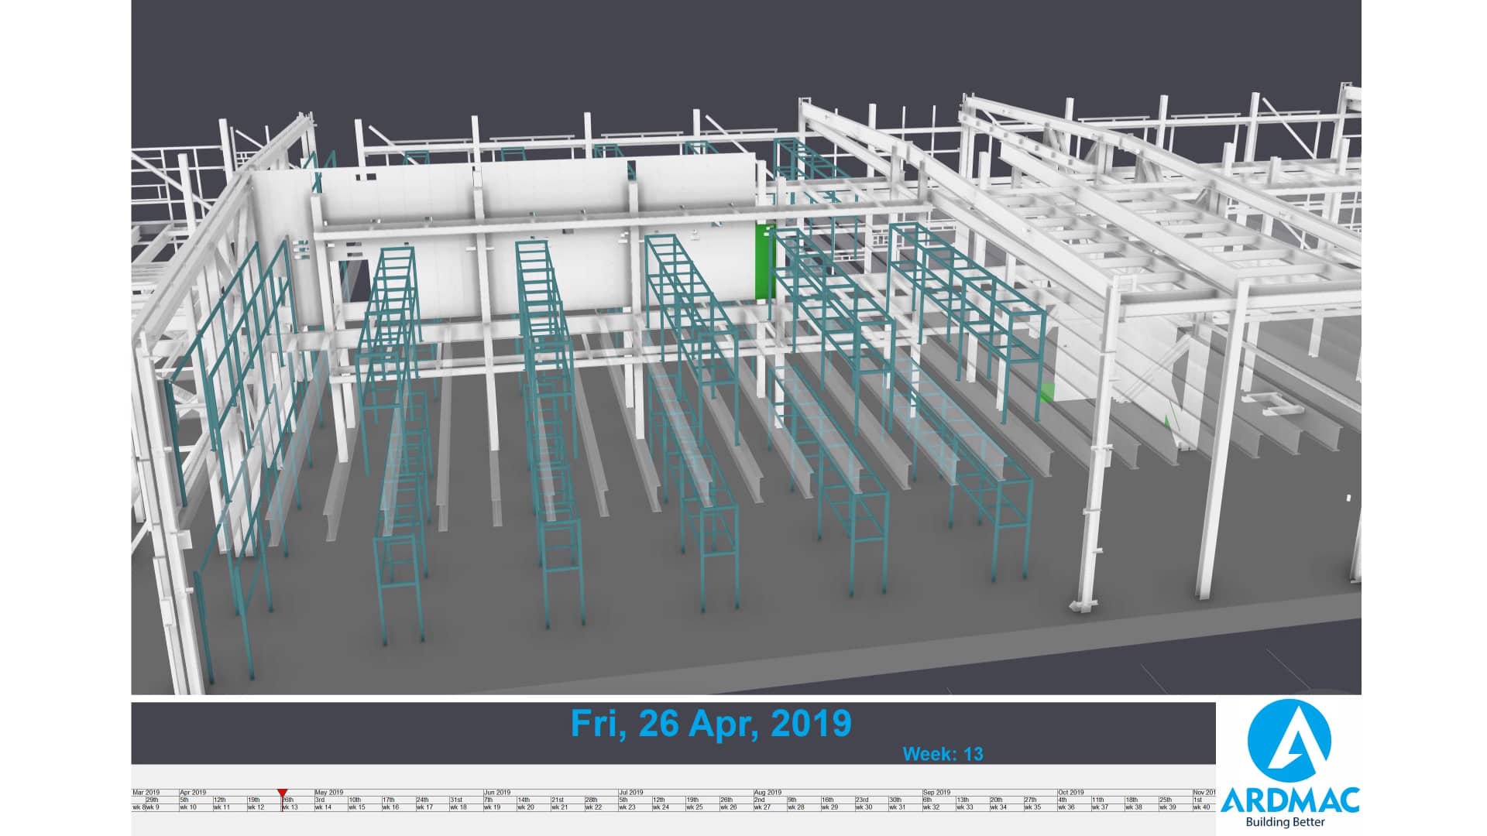This screenshot has width=1487, height=836.
Task: Jump to 'wk 36' on the timeline
Action: pos(1066,807)
